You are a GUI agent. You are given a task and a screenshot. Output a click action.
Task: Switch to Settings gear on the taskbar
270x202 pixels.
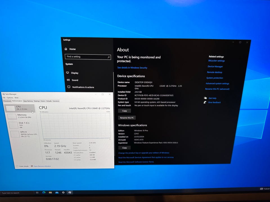pyautogui.click(x=63, y=192)
